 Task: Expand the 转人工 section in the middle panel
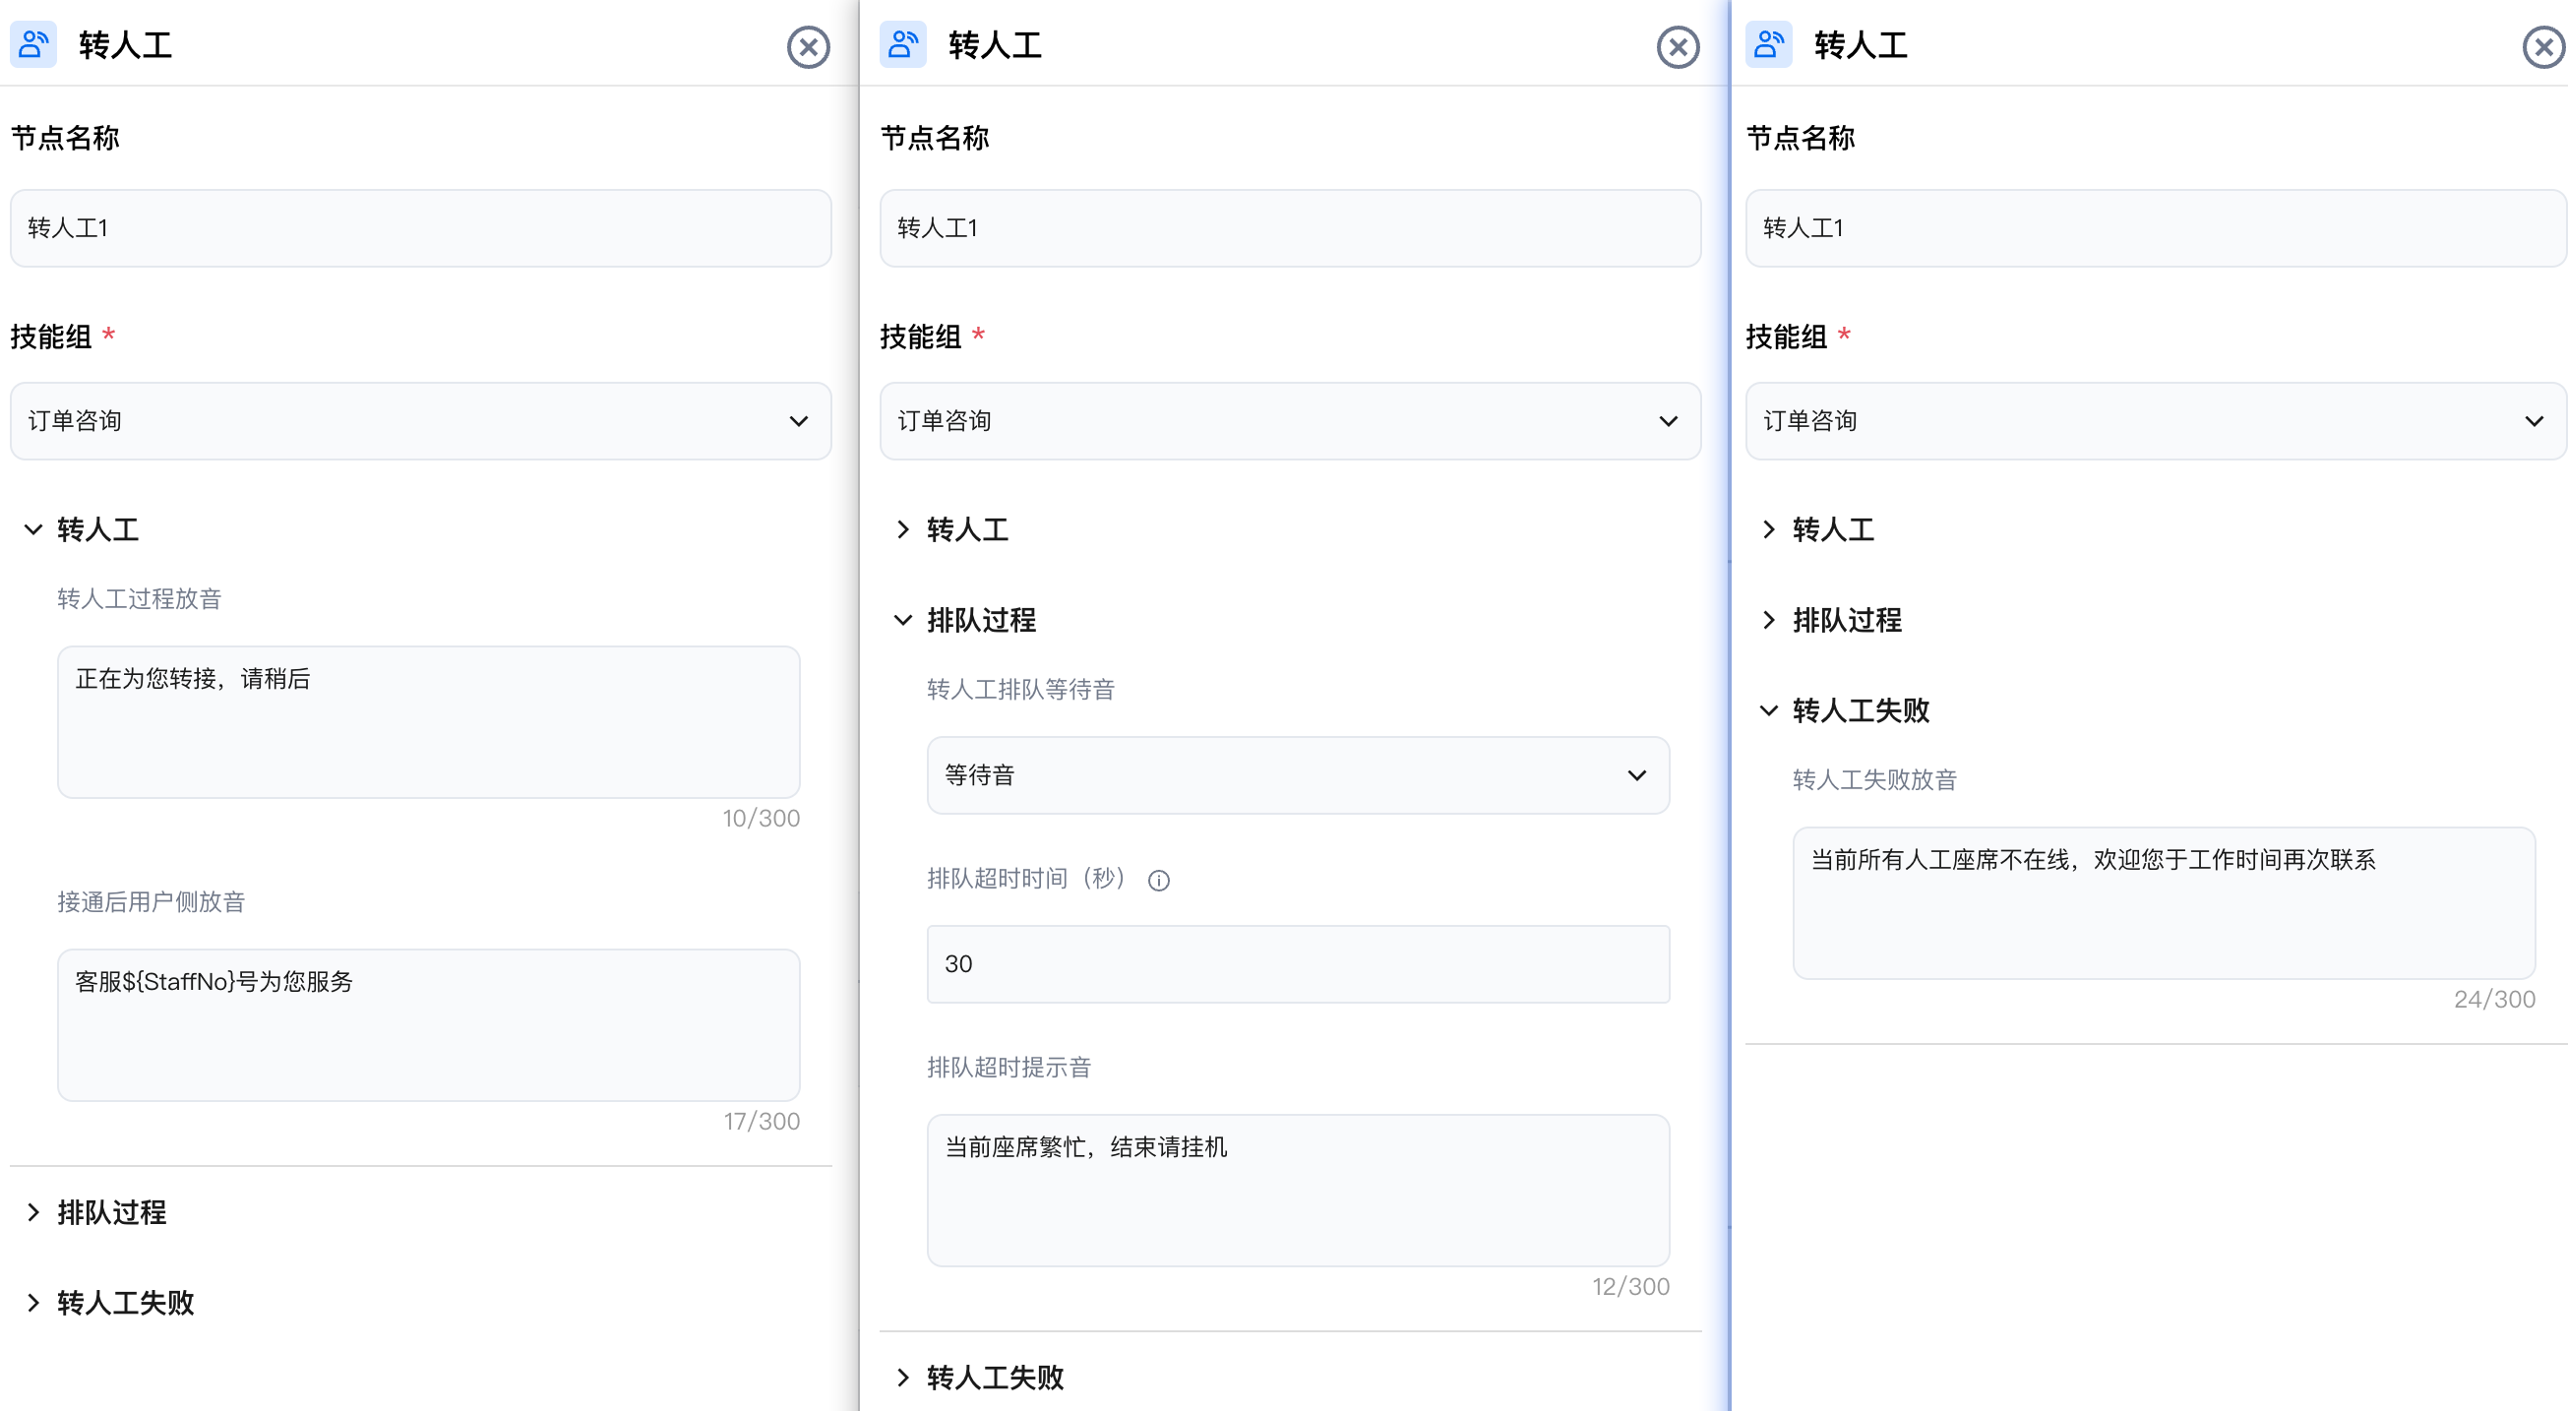point(953,529)
